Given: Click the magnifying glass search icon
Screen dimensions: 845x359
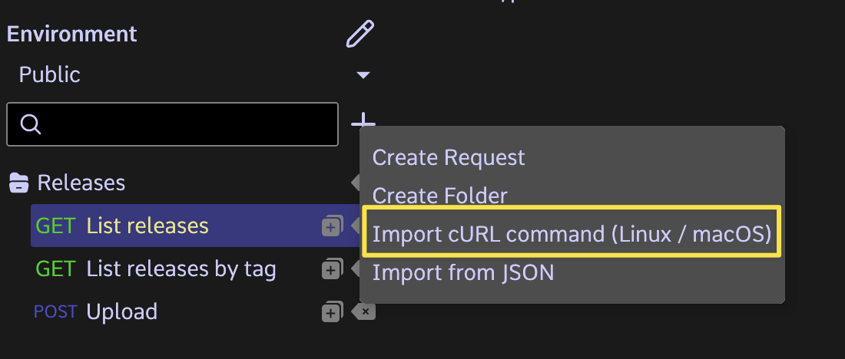Looking at the screenshot, I should coord(31,124).
